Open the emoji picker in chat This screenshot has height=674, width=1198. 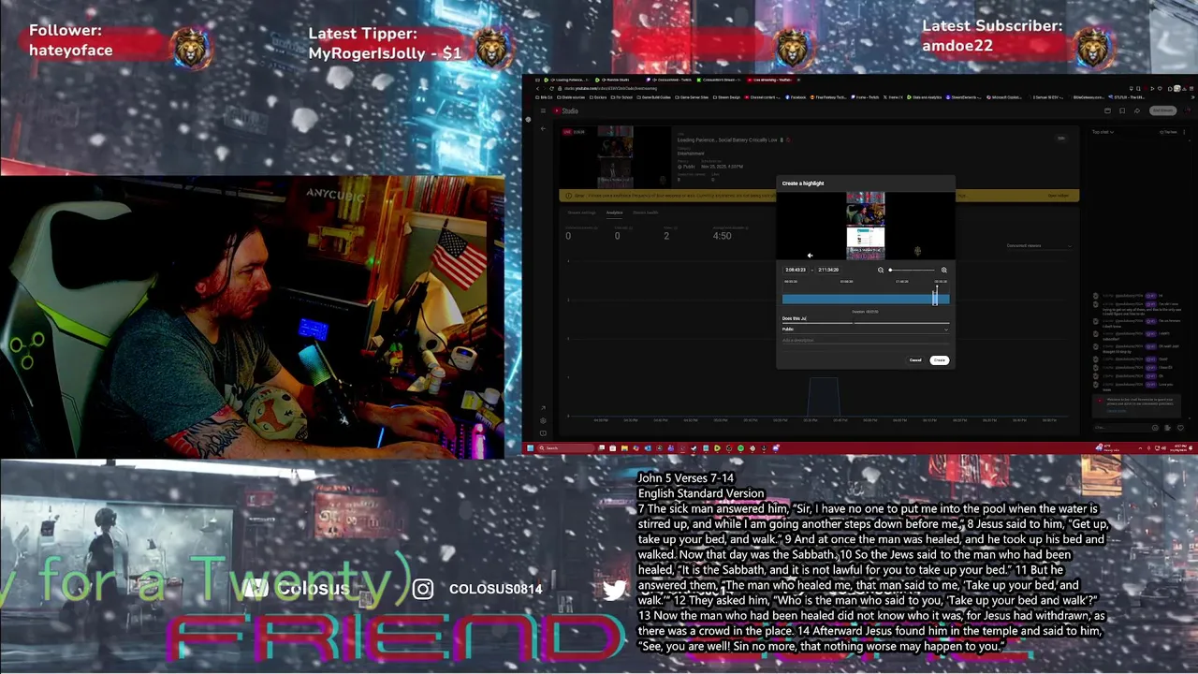(x=1155, y=428)
